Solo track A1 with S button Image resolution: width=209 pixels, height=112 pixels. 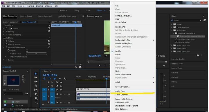click(x=65, y=94)
